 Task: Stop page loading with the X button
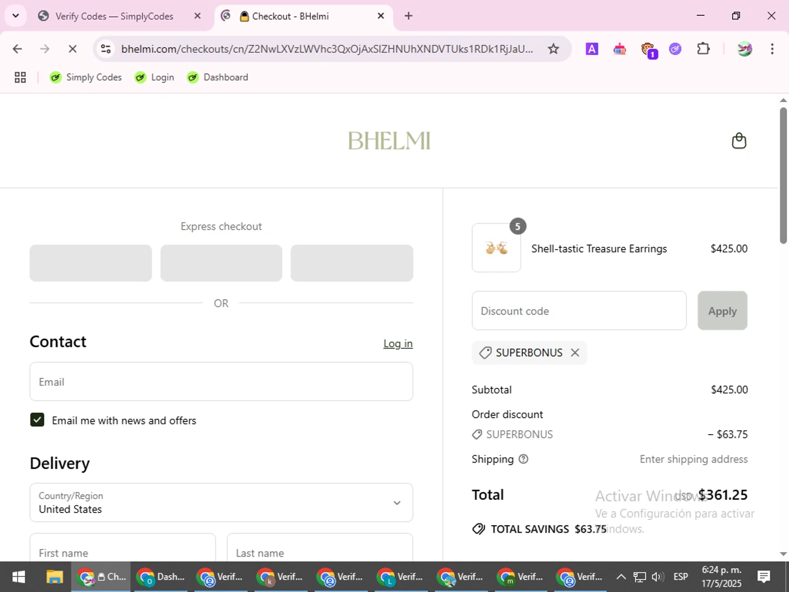coord(73,49)
